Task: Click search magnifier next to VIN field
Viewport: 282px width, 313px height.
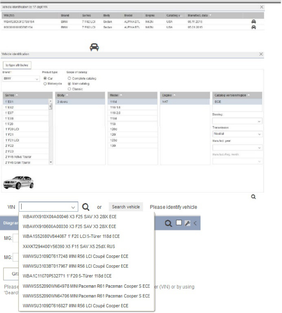Action: coord(86,207)
